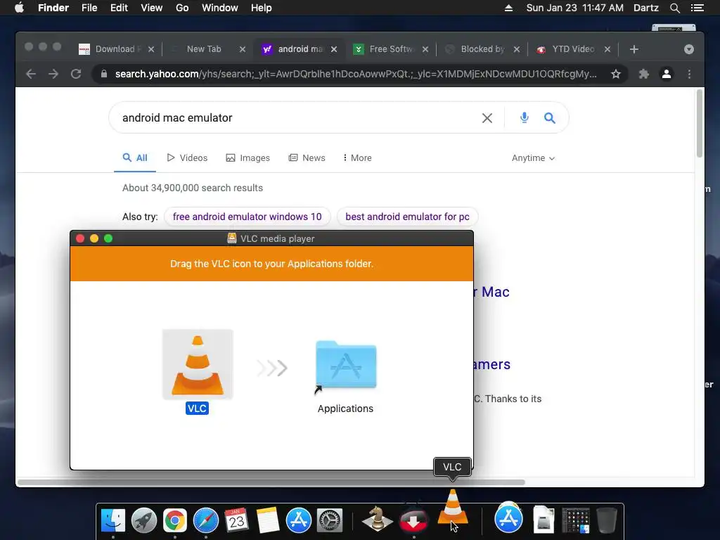This screenshot has height=540, width=720.
Task: Try free android emulator windows 10
Action: [x=247, y=217]
